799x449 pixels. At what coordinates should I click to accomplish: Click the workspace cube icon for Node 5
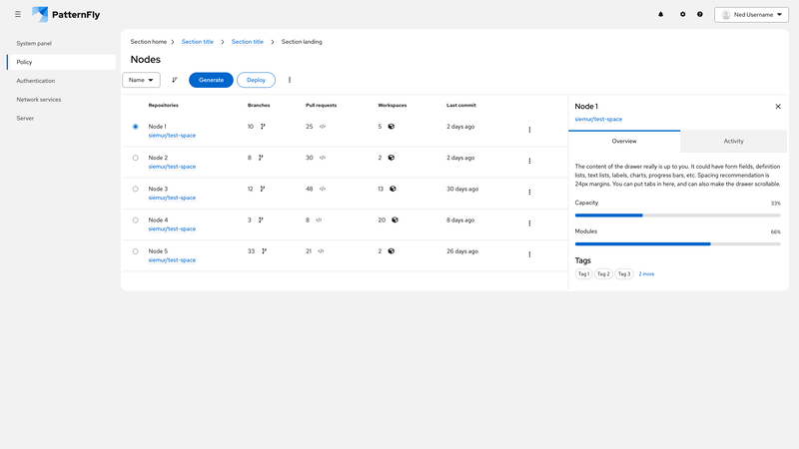pyautogui.click(x=392, y=251)
